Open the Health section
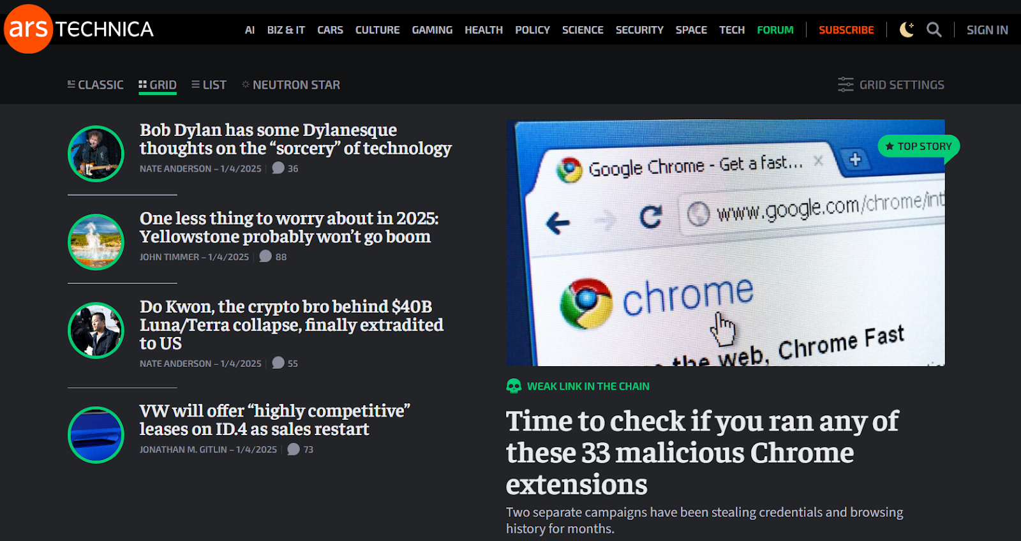The width and height of the screenshot is (1021, 541). click(x=484, y=30)
